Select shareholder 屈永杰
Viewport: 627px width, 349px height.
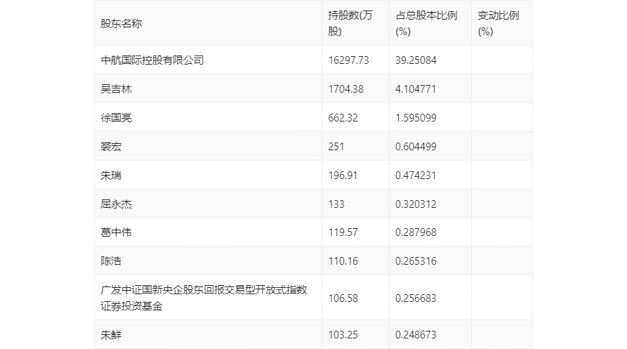point(116,204)
